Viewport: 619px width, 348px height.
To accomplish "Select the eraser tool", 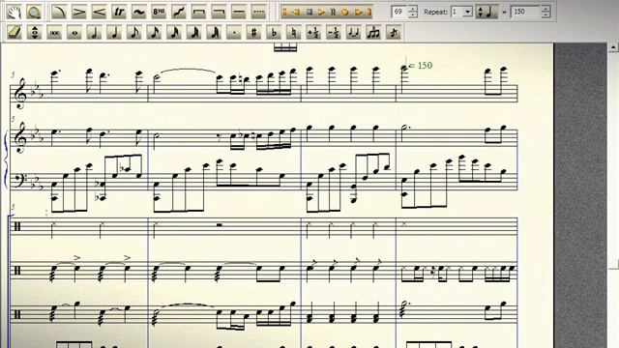I will [x=15, y=32].
